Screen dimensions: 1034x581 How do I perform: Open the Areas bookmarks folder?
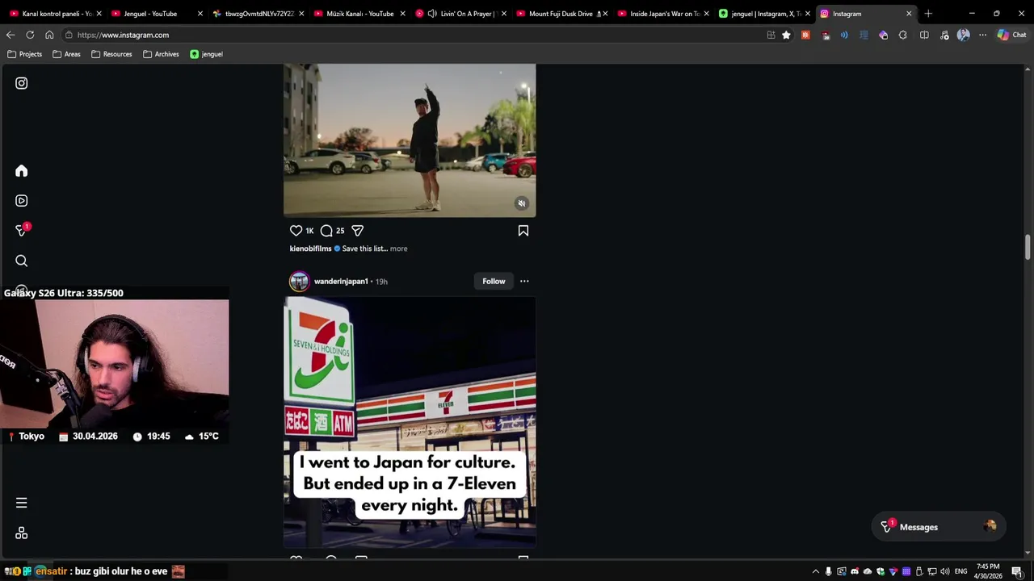point(66,54)
